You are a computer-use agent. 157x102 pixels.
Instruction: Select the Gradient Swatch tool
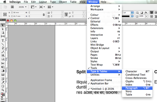(x=3, y=71)
